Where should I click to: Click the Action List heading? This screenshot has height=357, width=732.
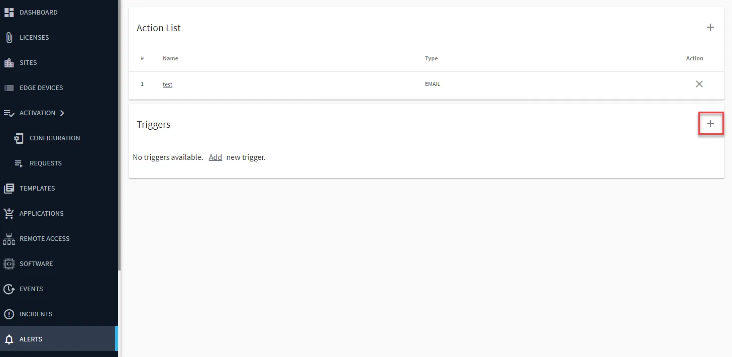pos(159,28)
